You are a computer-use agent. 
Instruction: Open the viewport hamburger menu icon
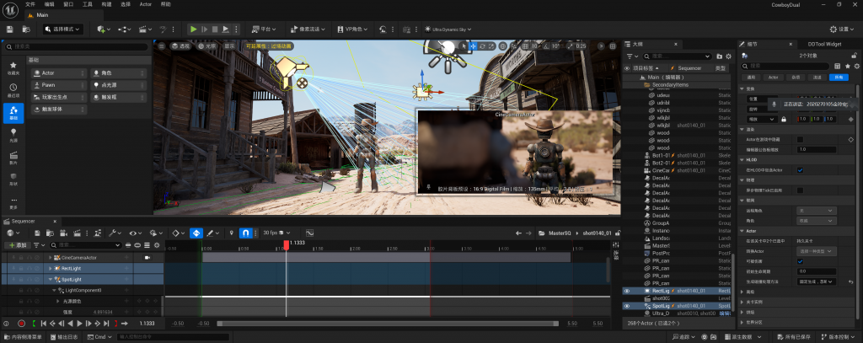[160, 46]
